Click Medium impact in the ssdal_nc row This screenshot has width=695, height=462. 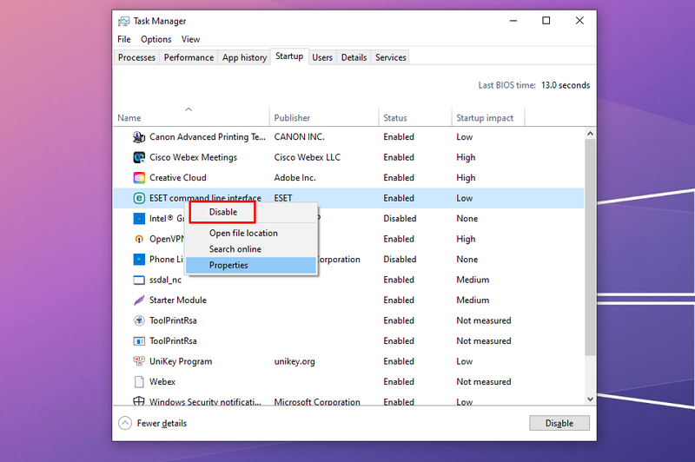[473, 280]
